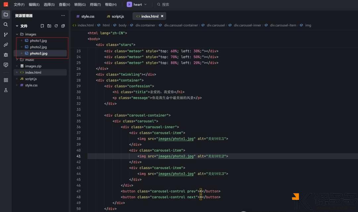Open the flask testing icon panel
The width and height of the screenshot is (358, 212).
(x=6, y=90)
